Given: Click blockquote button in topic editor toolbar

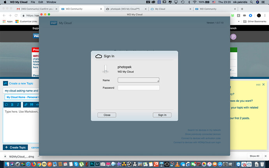Looking at the screenshot, I should [32, 105].
